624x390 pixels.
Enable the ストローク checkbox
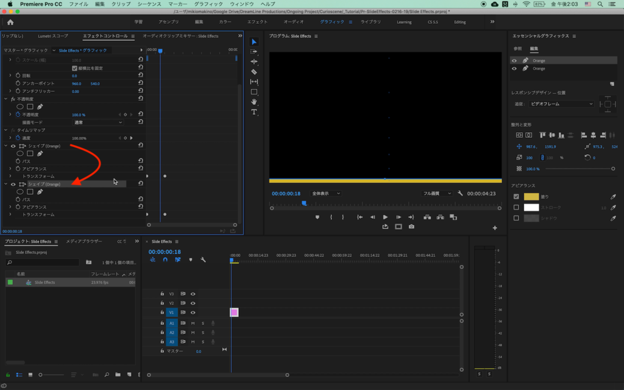(516, 207)
